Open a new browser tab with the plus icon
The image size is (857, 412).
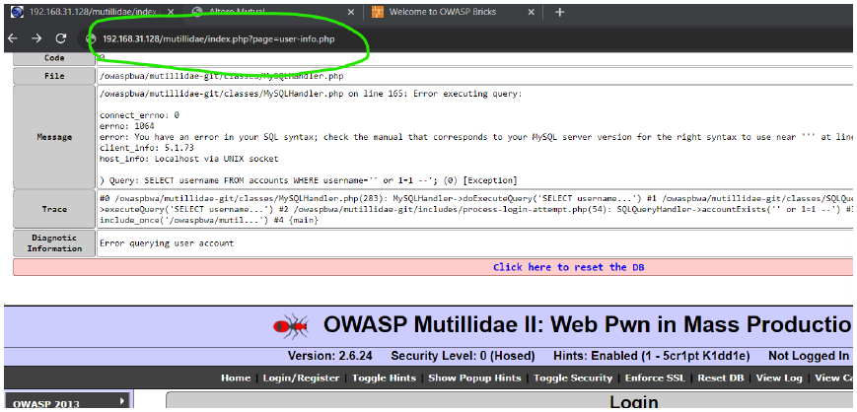click(559, 12)
